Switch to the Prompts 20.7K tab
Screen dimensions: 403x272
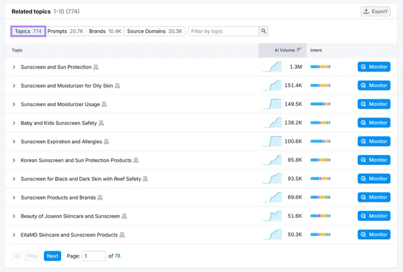[x=66, y=31]
